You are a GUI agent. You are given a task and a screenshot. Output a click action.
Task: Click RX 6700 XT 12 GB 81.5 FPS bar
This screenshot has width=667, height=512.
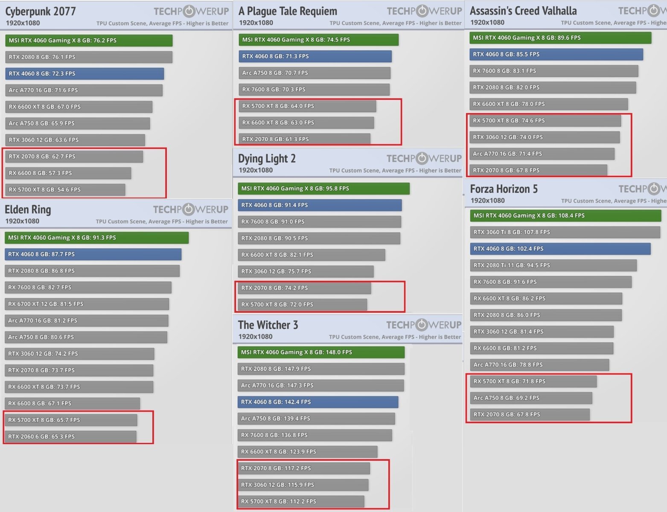[x=87, y=304]
